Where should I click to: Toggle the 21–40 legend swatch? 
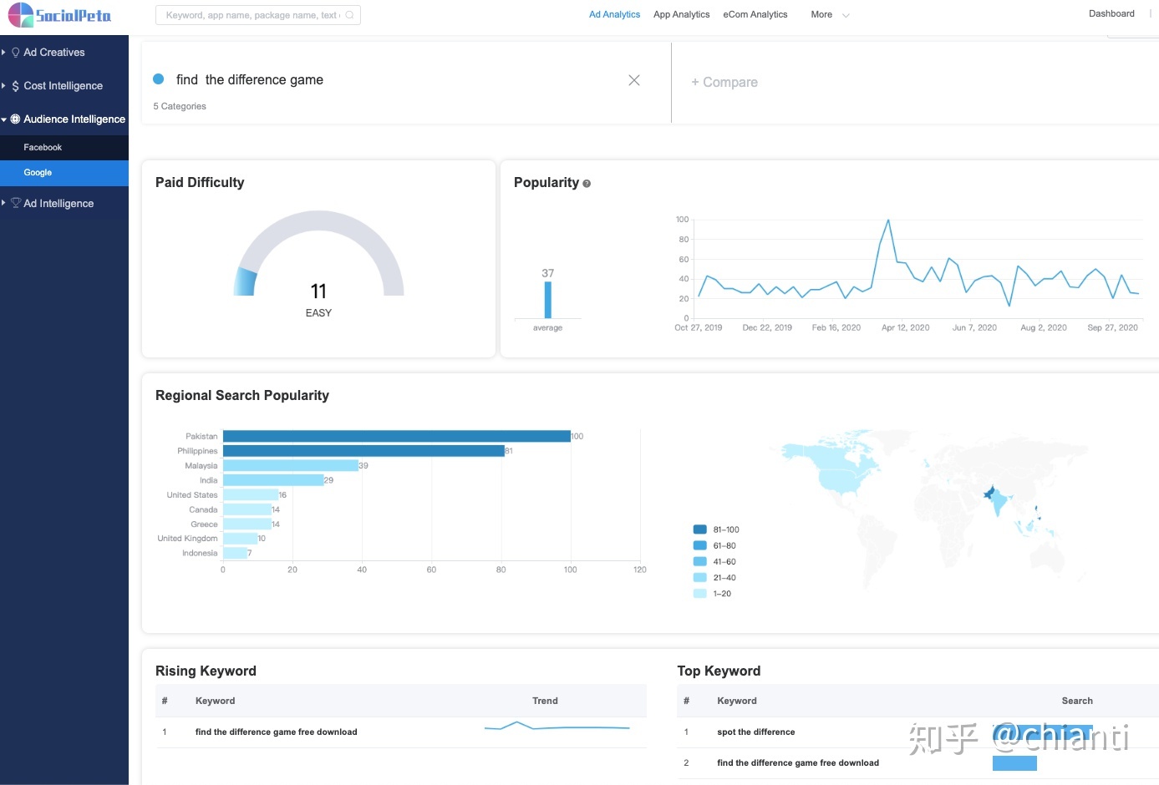(700, 577)
